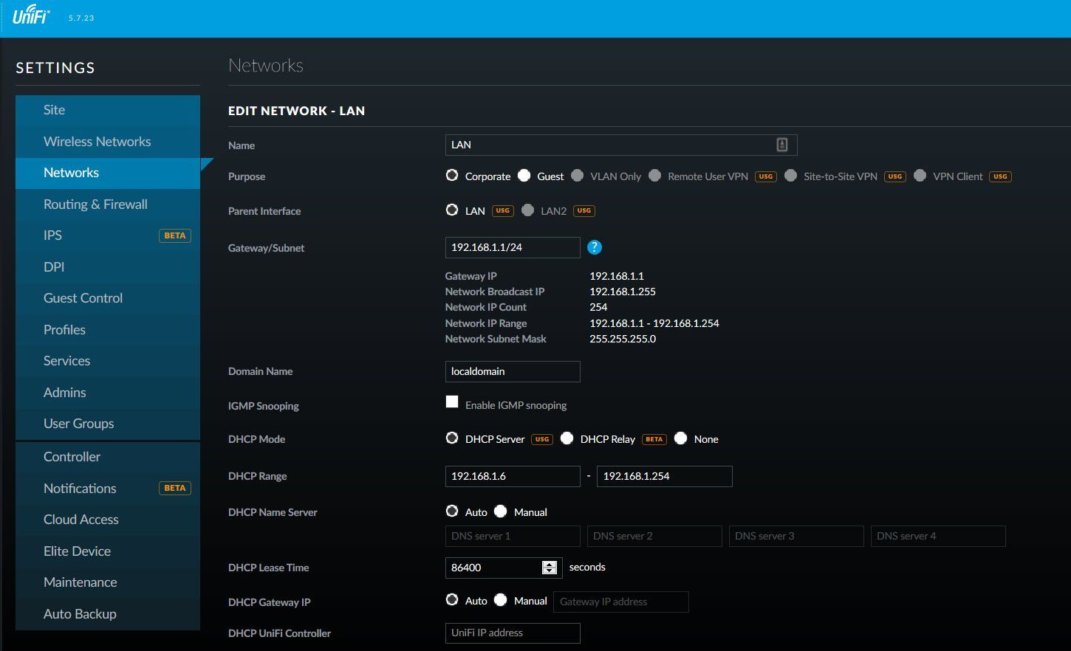Select the Guest purpose radio button
This screenshot has height=651, width=1071.
point(524,176)
